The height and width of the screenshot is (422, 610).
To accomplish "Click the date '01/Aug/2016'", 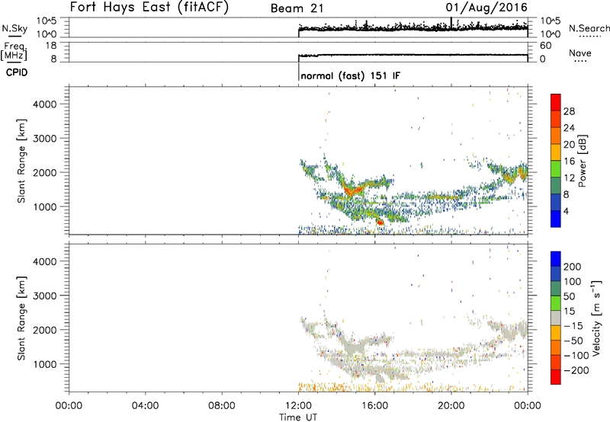I will pyautogui.click(x=486, y=8).
